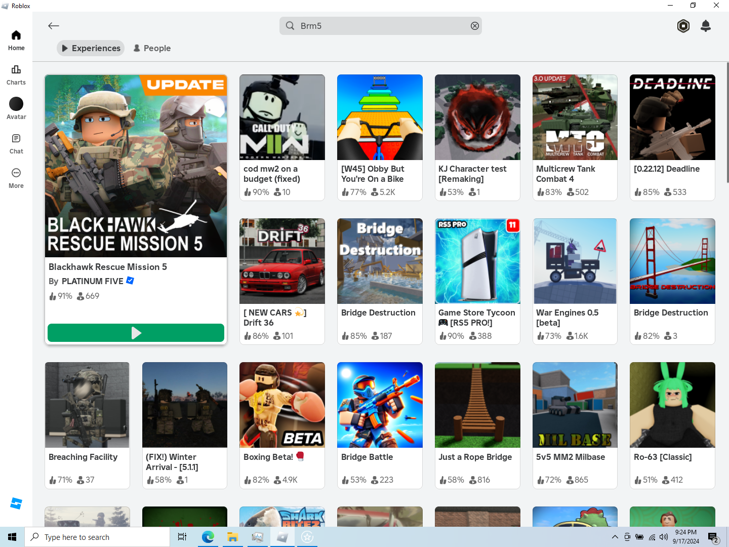The image size is (729, 547).
Task: Open Ro-63 [Classic] game
Action: [x=672, y=425]
